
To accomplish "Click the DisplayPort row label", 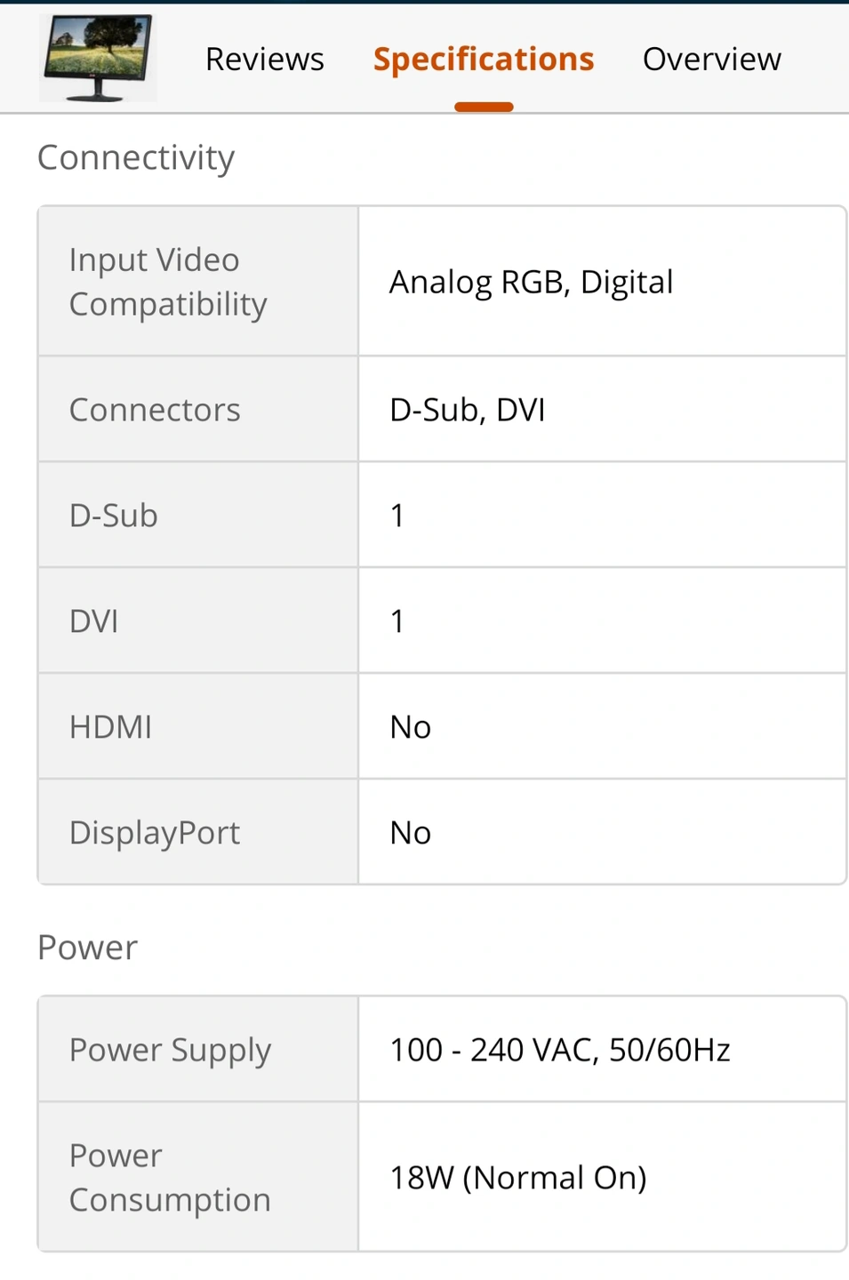I will click(155, 834).
